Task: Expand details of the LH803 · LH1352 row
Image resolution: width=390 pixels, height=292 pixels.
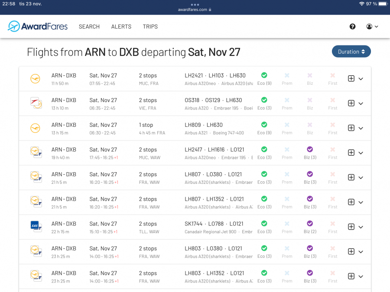Action: pyautogui.click(x=361, y=276)
